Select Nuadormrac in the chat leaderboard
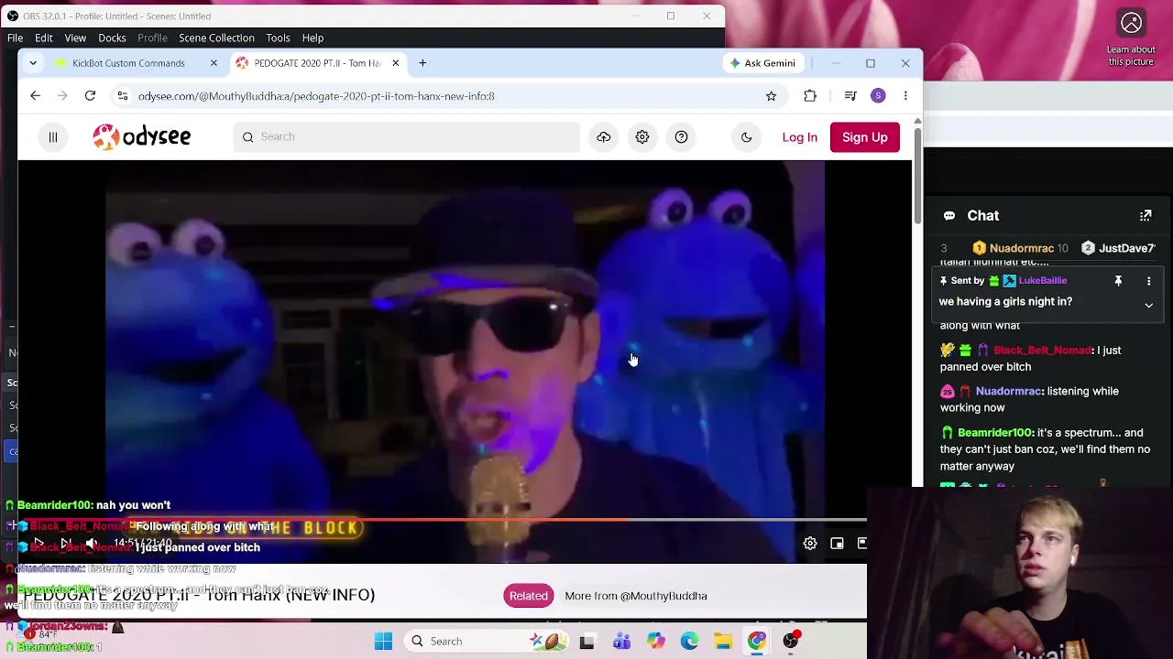The height and width of the screenshot is (659, 1173). coord(1021,248)
